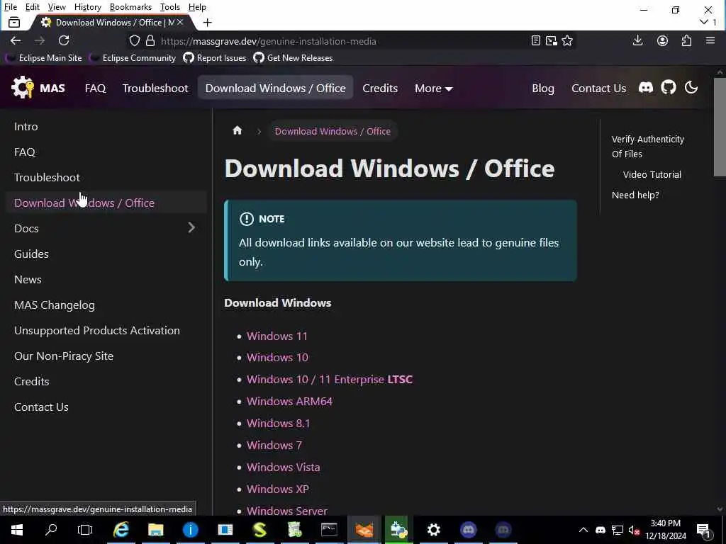Open the Windows Start button
The height and width of the screenshot is (544, 726).
17,530
